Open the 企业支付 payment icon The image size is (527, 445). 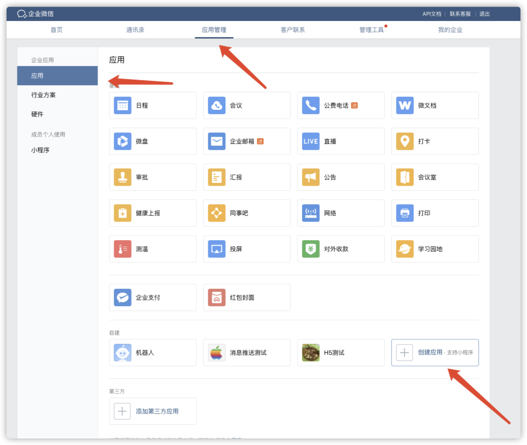click(122, 298)
